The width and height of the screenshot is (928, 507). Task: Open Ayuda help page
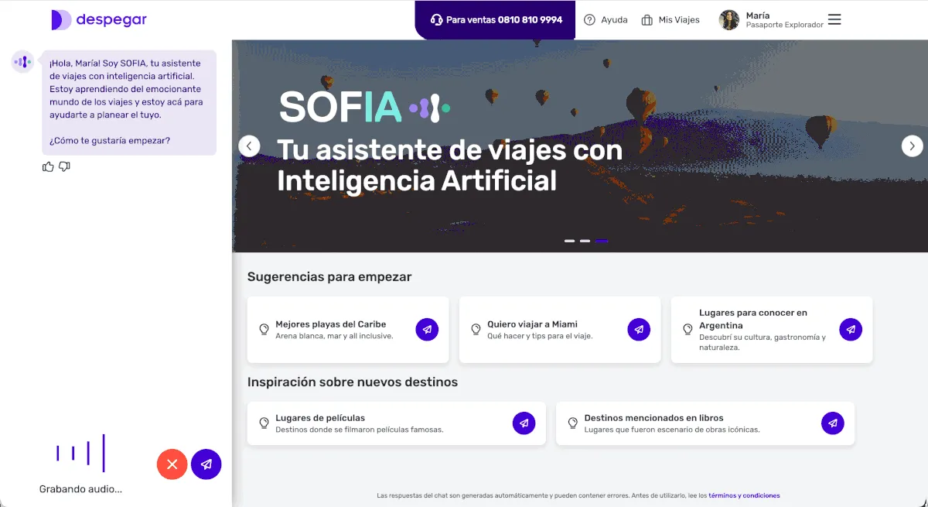606,20
